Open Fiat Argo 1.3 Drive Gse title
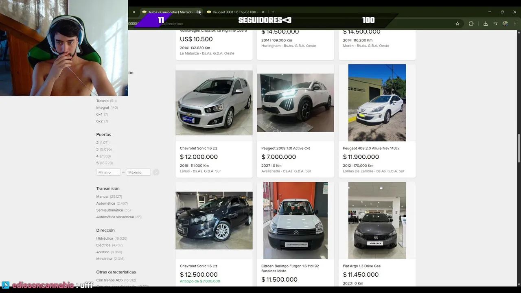 tap(362, 266)
